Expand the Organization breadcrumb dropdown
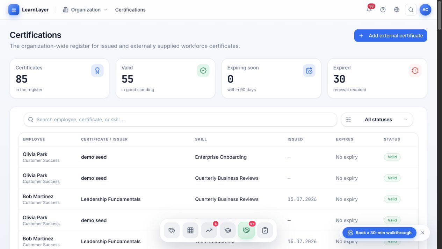The width and height of the screenshot is (442, 249). point(85,10)
